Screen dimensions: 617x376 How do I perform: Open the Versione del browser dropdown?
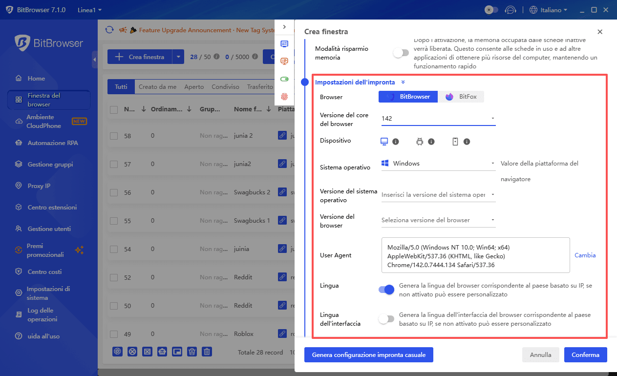tap(438, 220)
